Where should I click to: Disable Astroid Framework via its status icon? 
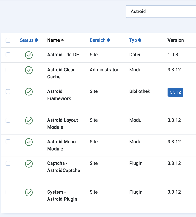[29, 92]
